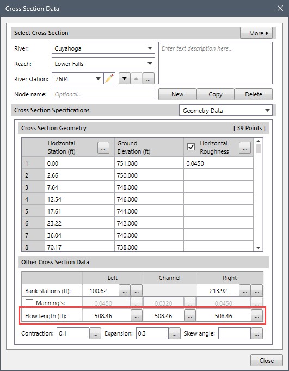Click left flow length value 508.46
Image resolution: width=289 pixels, height=371 pixels.
pyautogui.click(x=106, y=316)
